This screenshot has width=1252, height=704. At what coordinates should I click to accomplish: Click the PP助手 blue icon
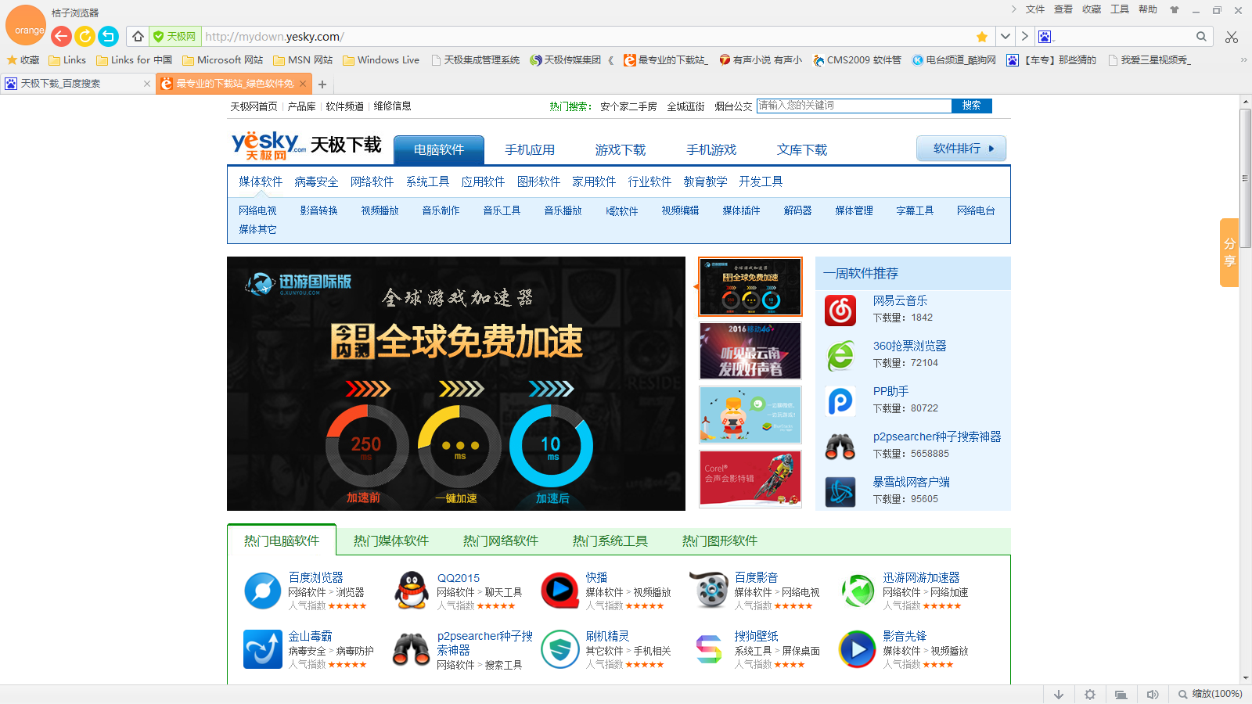point(840,401)
